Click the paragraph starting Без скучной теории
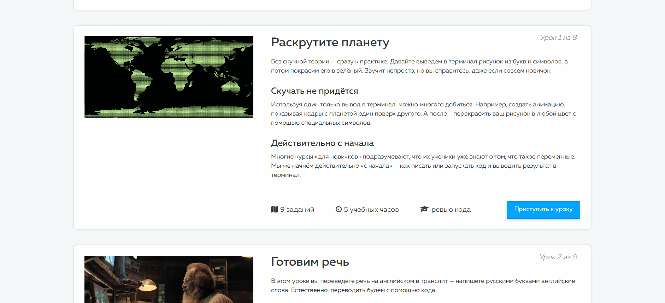The image size is (665, 303). tap(419, 66)
